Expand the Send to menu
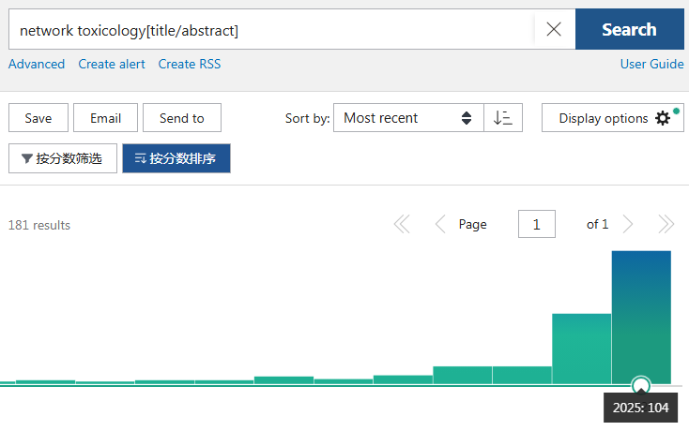Image resolution: width=689 pixels, height=431 pixels. click(182, 118)
